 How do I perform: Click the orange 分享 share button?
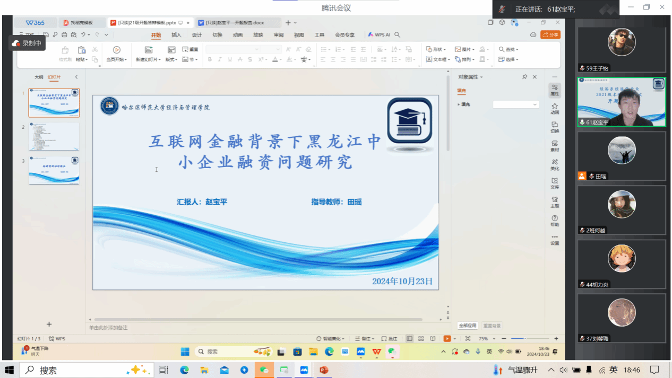(x=550, y=34)
